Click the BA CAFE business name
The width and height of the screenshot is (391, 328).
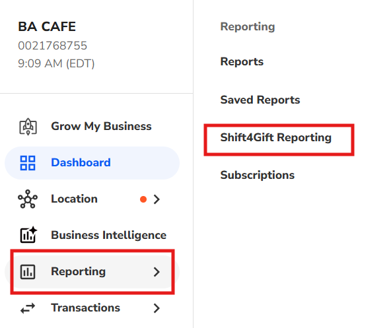47,26
